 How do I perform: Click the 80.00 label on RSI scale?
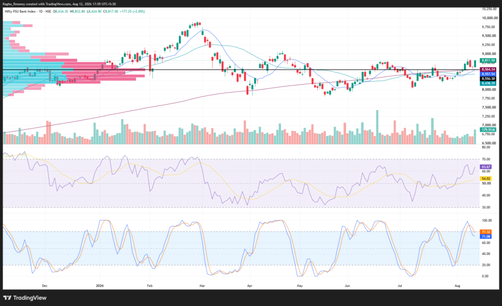pyautogui.click(x=486, y=147)
